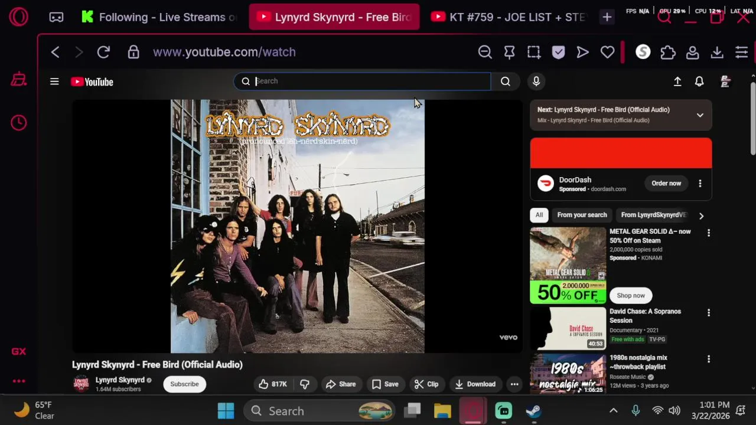View site security lock info
This screenshot has width=756, height=425.
[x=133, y=52]
